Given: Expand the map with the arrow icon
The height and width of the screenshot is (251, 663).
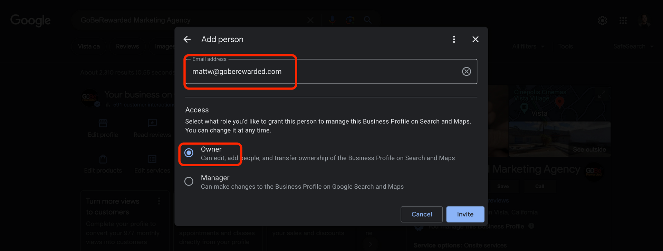Looking at the screenshot, I should [x=602, y=94].
